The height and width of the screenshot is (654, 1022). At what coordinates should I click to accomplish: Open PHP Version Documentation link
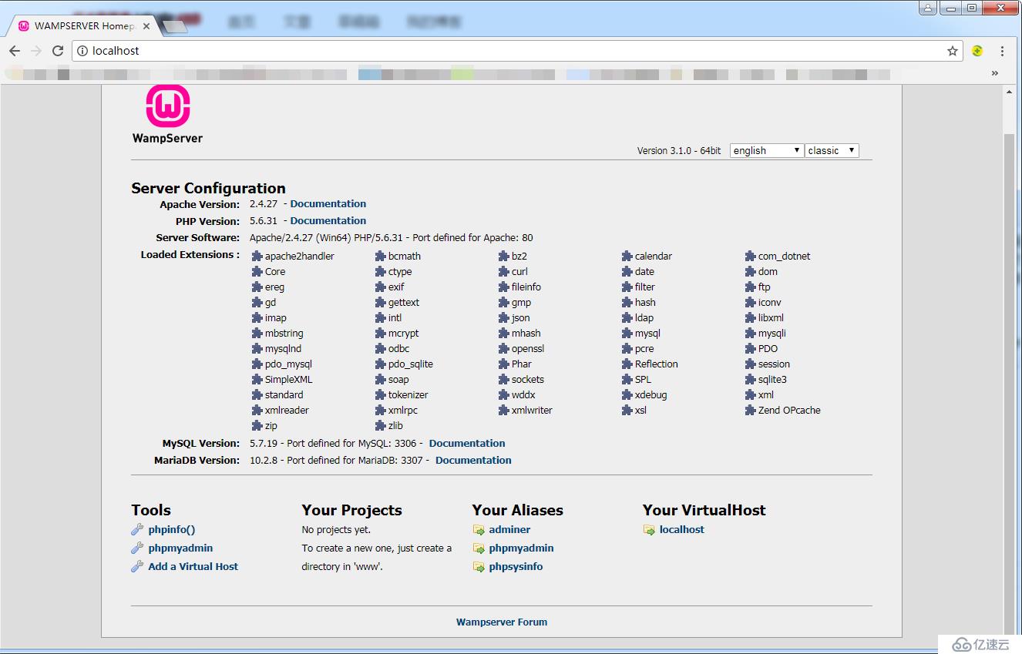[328, 221]
